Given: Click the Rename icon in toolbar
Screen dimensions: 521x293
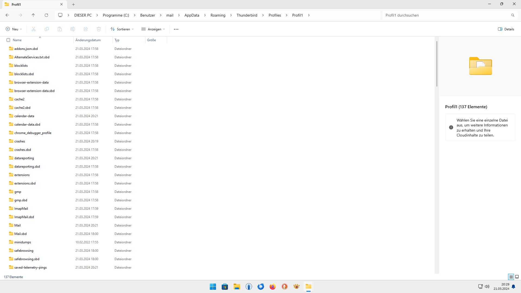Looking at the screenshot, I should coord(73,29).
